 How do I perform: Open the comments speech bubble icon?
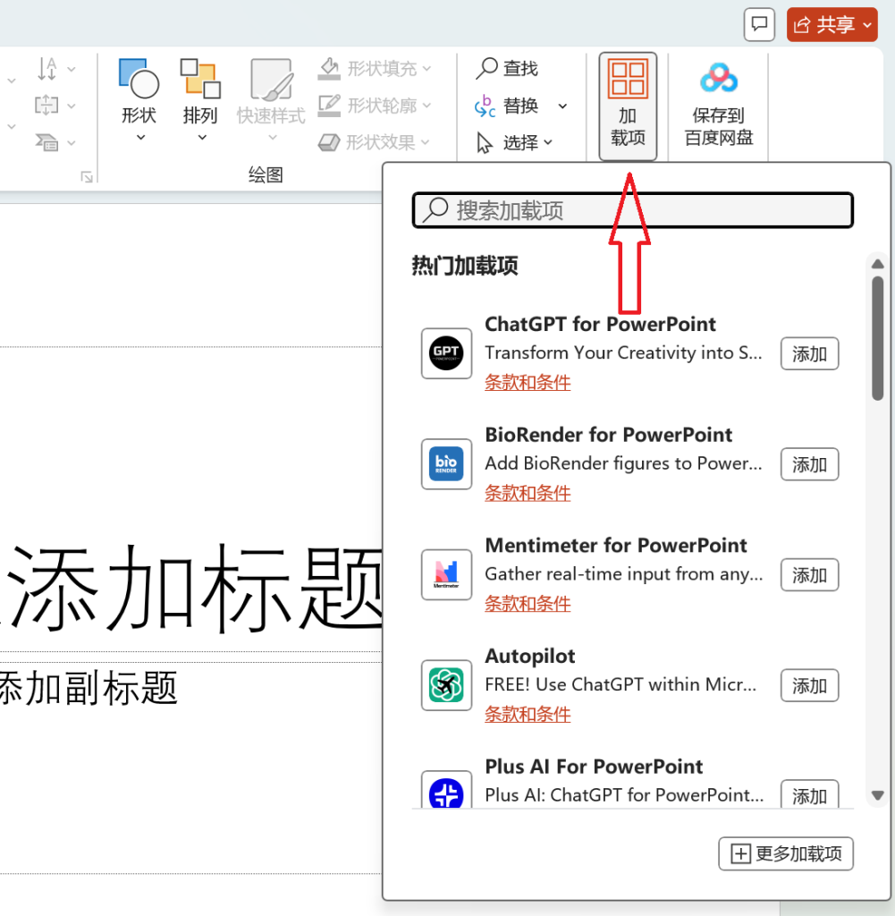759,24
